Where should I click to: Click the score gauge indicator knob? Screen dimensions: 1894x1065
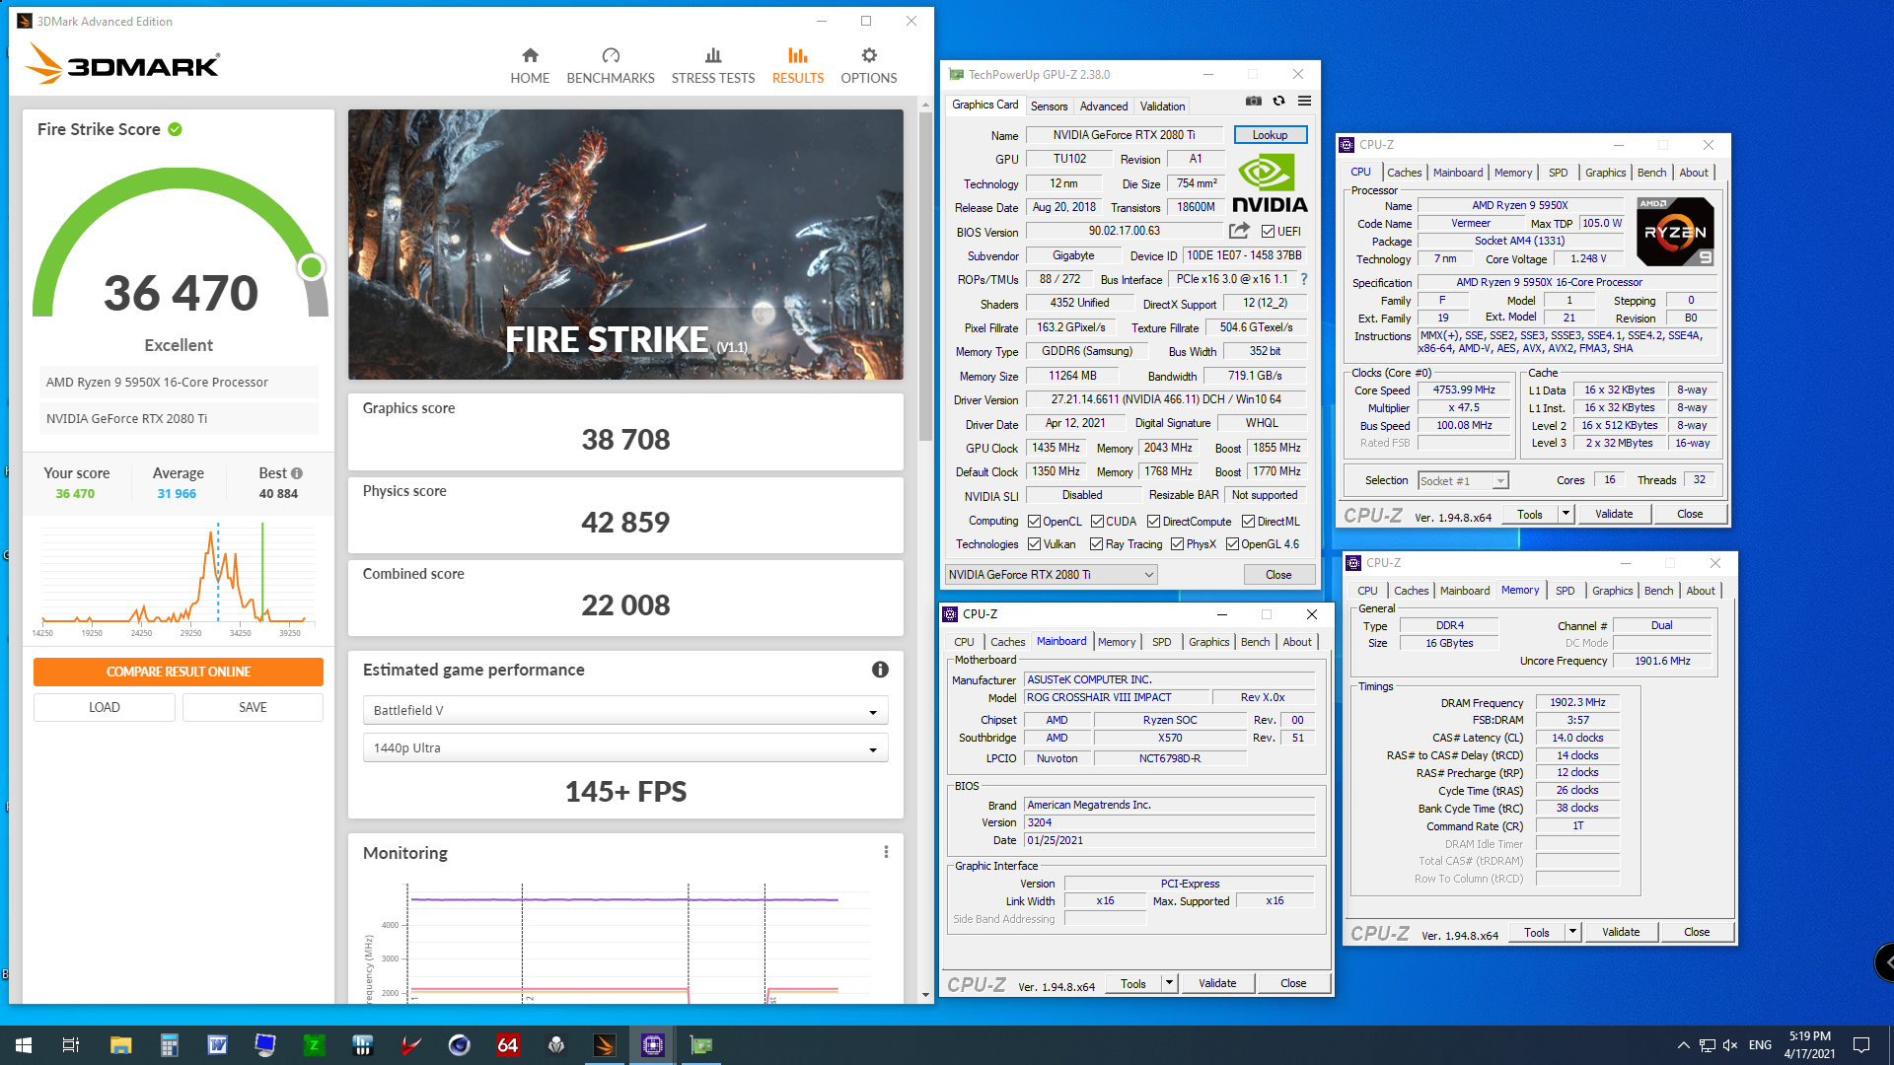tap(311, 267)
